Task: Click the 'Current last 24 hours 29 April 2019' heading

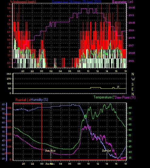Action: 76,2
